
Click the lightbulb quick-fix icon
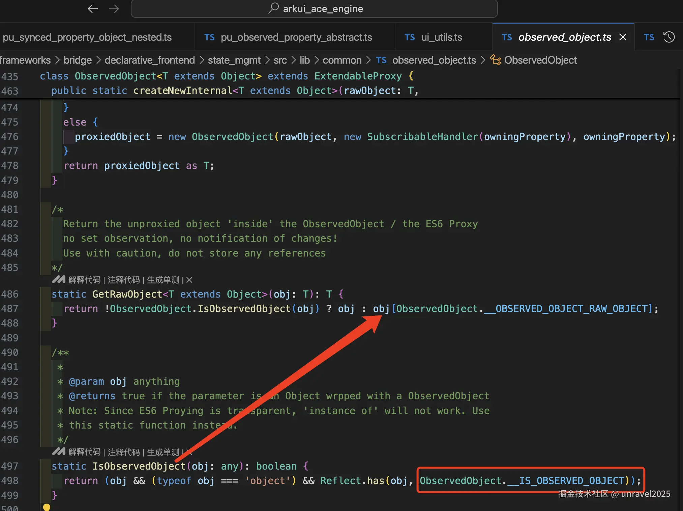[x=47, y=507]
